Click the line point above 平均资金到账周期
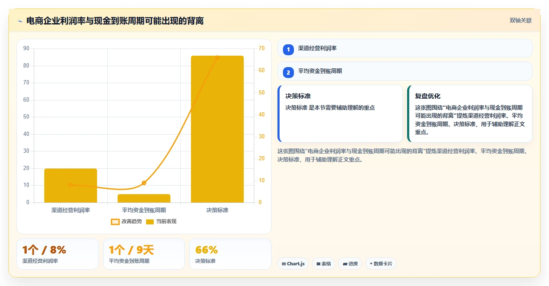549x286 pixels. [x=144, y=183]
